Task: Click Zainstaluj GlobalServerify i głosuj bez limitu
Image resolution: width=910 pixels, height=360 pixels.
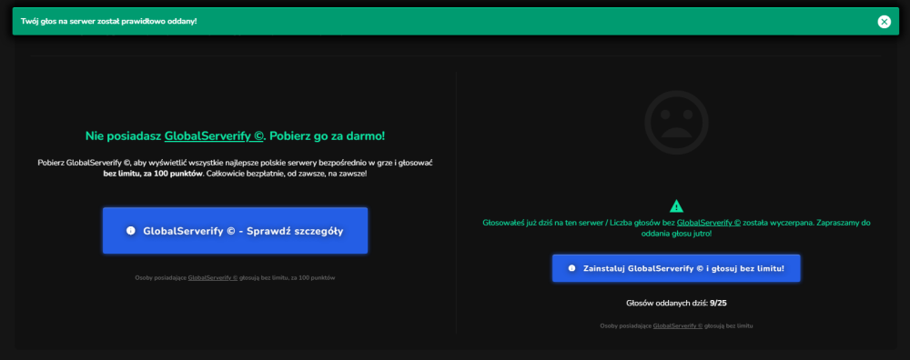Action: pyautogui.click(x=676, y=268)
